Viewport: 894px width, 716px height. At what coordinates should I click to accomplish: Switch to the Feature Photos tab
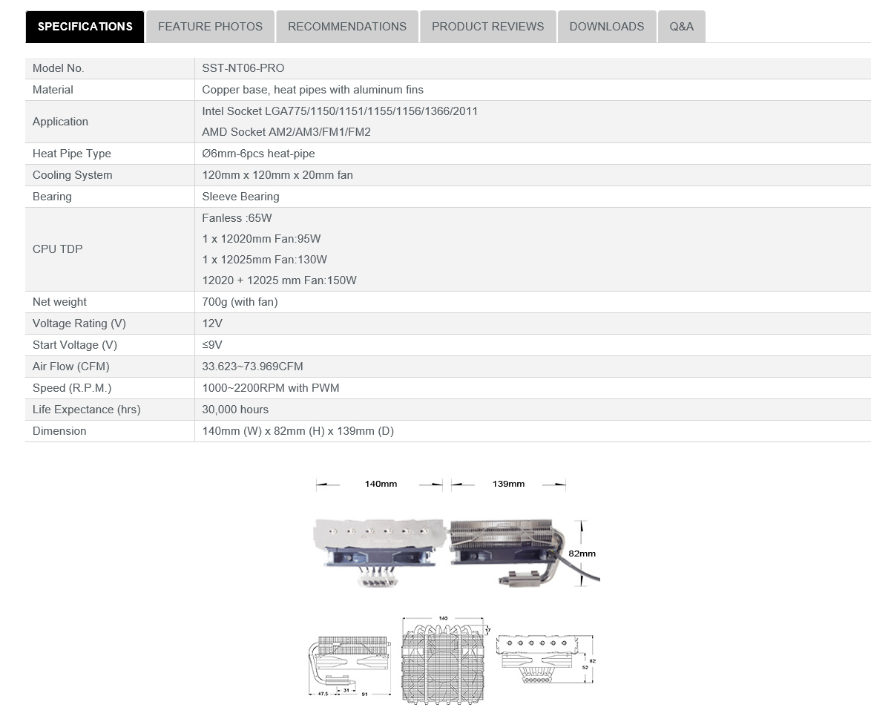[x=210, y=27]
